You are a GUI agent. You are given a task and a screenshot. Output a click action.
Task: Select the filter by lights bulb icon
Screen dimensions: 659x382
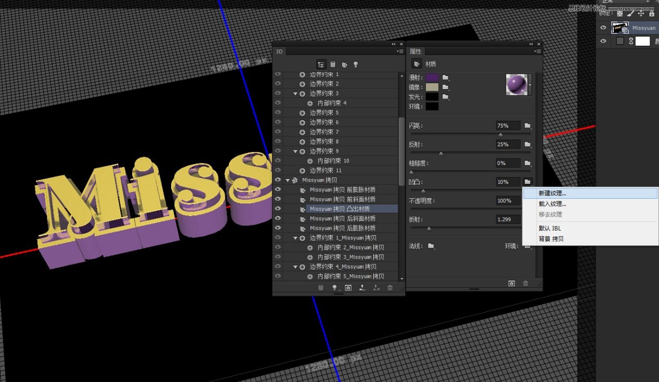coord(356,64)
